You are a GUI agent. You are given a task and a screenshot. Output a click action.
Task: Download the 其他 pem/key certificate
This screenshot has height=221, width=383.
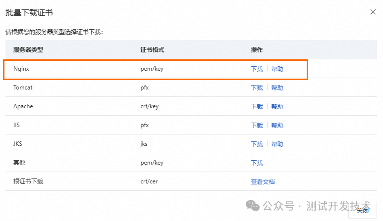point(257,163)
